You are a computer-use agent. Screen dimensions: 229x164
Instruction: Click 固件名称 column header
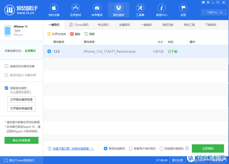coord(89,42)
